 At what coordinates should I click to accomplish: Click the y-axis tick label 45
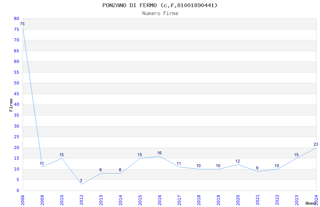coord(17,94)
